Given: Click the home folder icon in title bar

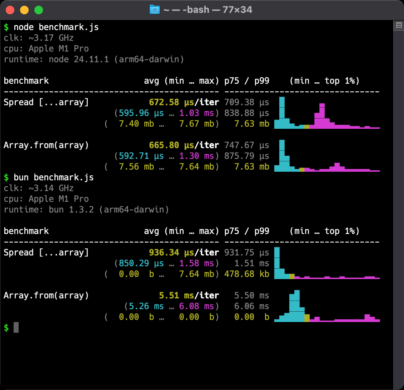Looking at the screenshot, I should [154, 10].
